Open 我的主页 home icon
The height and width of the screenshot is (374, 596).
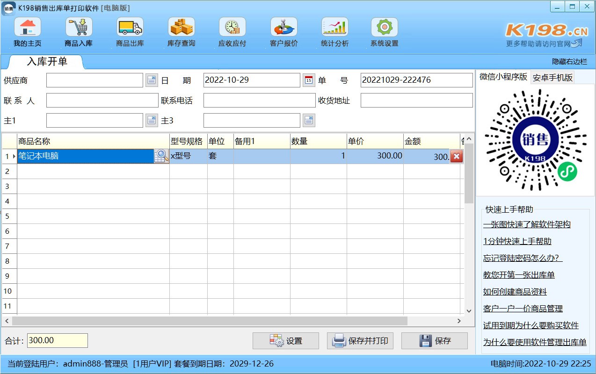click(x=27, y=28)
